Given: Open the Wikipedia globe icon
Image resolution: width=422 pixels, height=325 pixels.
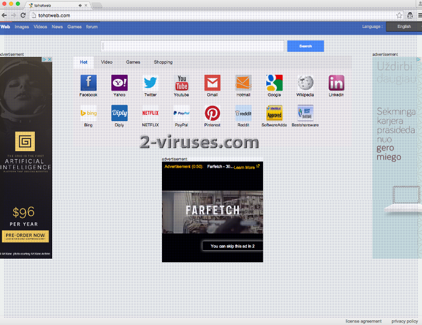Looking at the screenshot, I should (305, 83).
